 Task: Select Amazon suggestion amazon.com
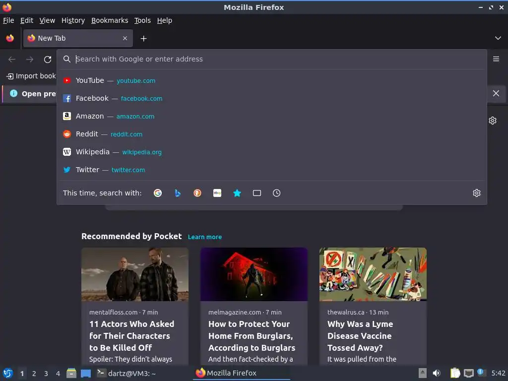click(272, 116)
